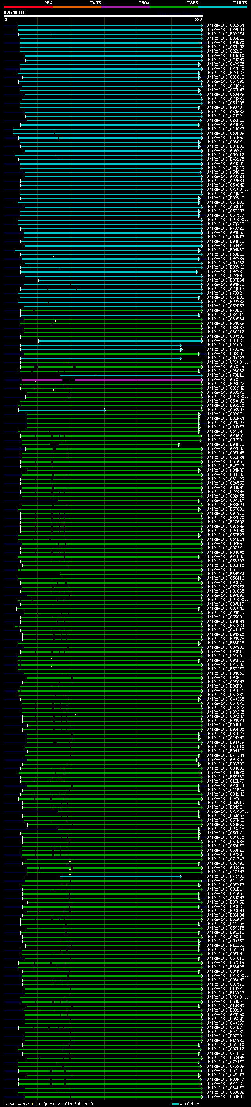Open hit label UniRef100_Q5W9T9
The height and width of the screenshot is (1107, 251).
pyautogui.click(x=225, y=803)
